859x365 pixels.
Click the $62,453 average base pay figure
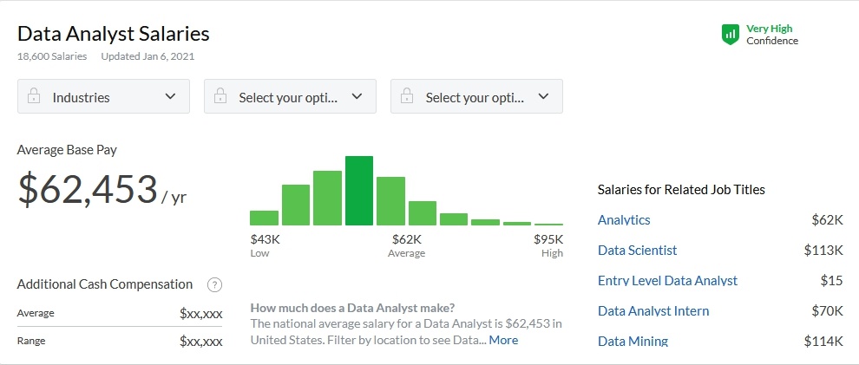88,190
